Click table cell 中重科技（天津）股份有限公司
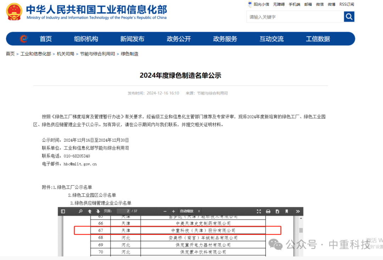The height and width of the screenshot is (260, 383). coord(203,231)
